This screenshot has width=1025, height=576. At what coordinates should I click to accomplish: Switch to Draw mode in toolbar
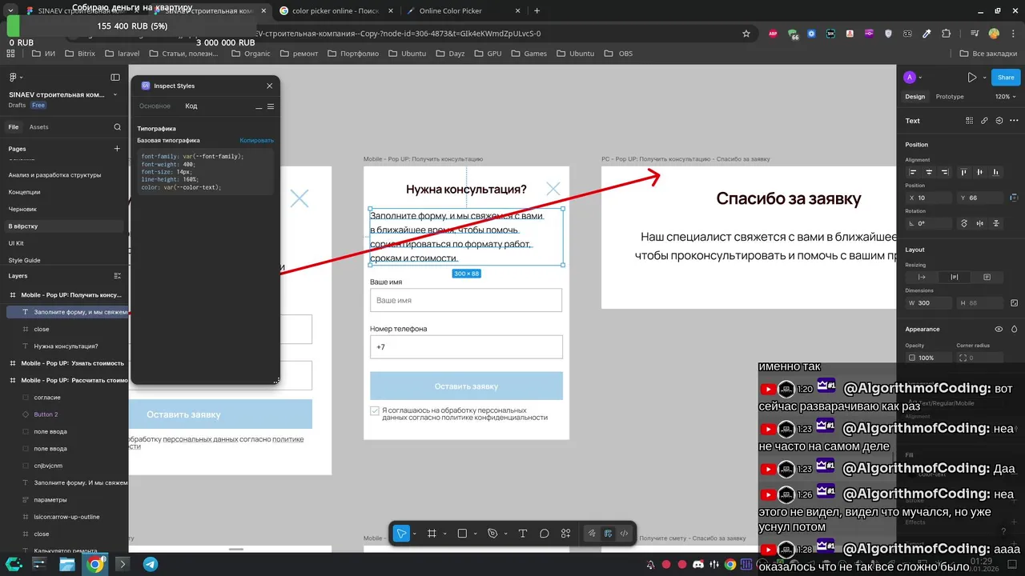click(x=592, y=534)
